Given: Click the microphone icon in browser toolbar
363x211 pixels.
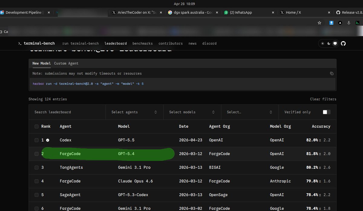Looking at the screenshot, I should click(349, 23).
